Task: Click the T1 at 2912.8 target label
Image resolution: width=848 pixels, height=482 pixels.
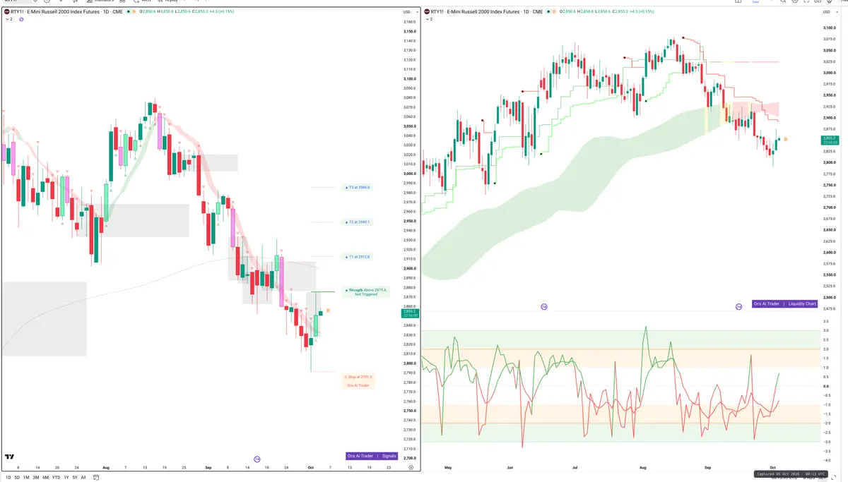Action: click(x=358, y=257)
